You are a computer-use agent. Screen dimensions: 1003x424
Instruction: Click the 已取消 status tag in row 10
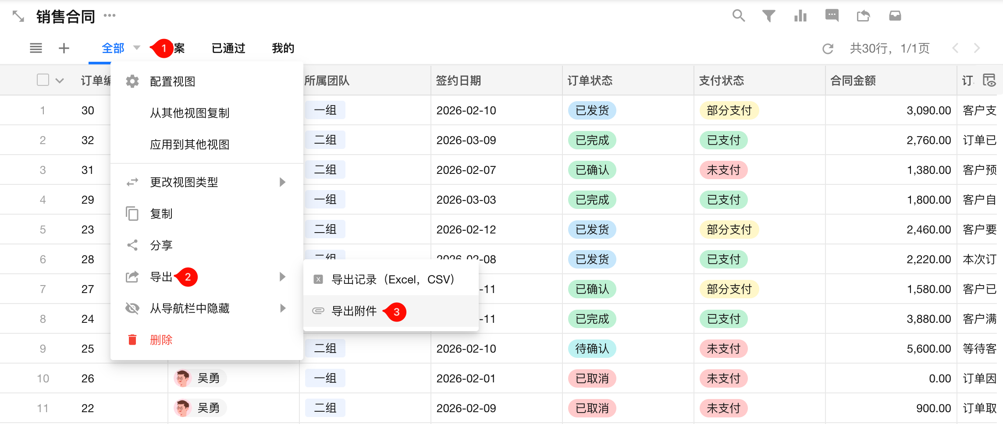(x=592, y=378)
